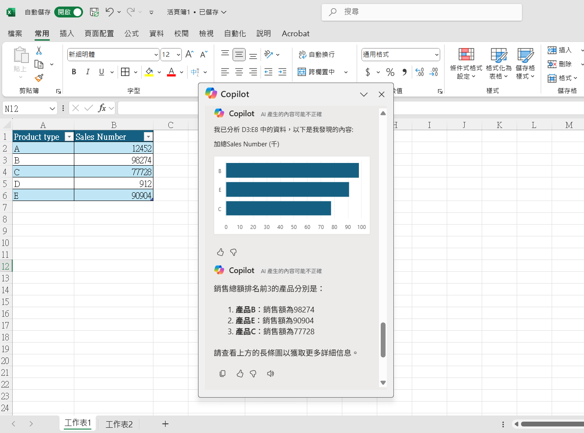The image size is (584, 433).
Task: Collapse the Copilot pane chevron
Action: (x=364, y=94)
